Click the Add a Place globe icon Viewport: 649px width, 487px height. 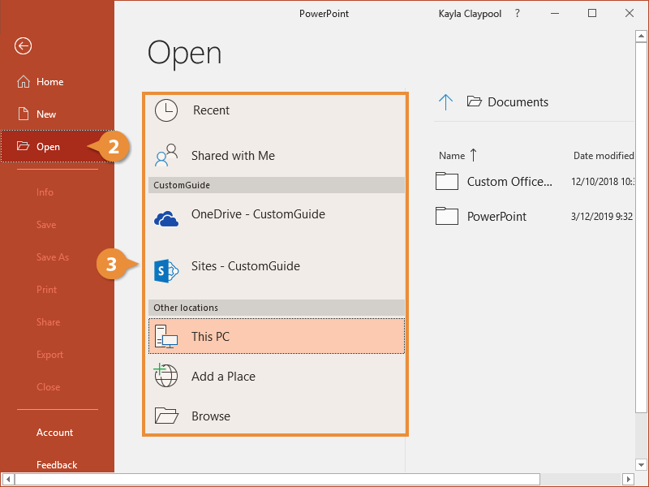point(165,376)
